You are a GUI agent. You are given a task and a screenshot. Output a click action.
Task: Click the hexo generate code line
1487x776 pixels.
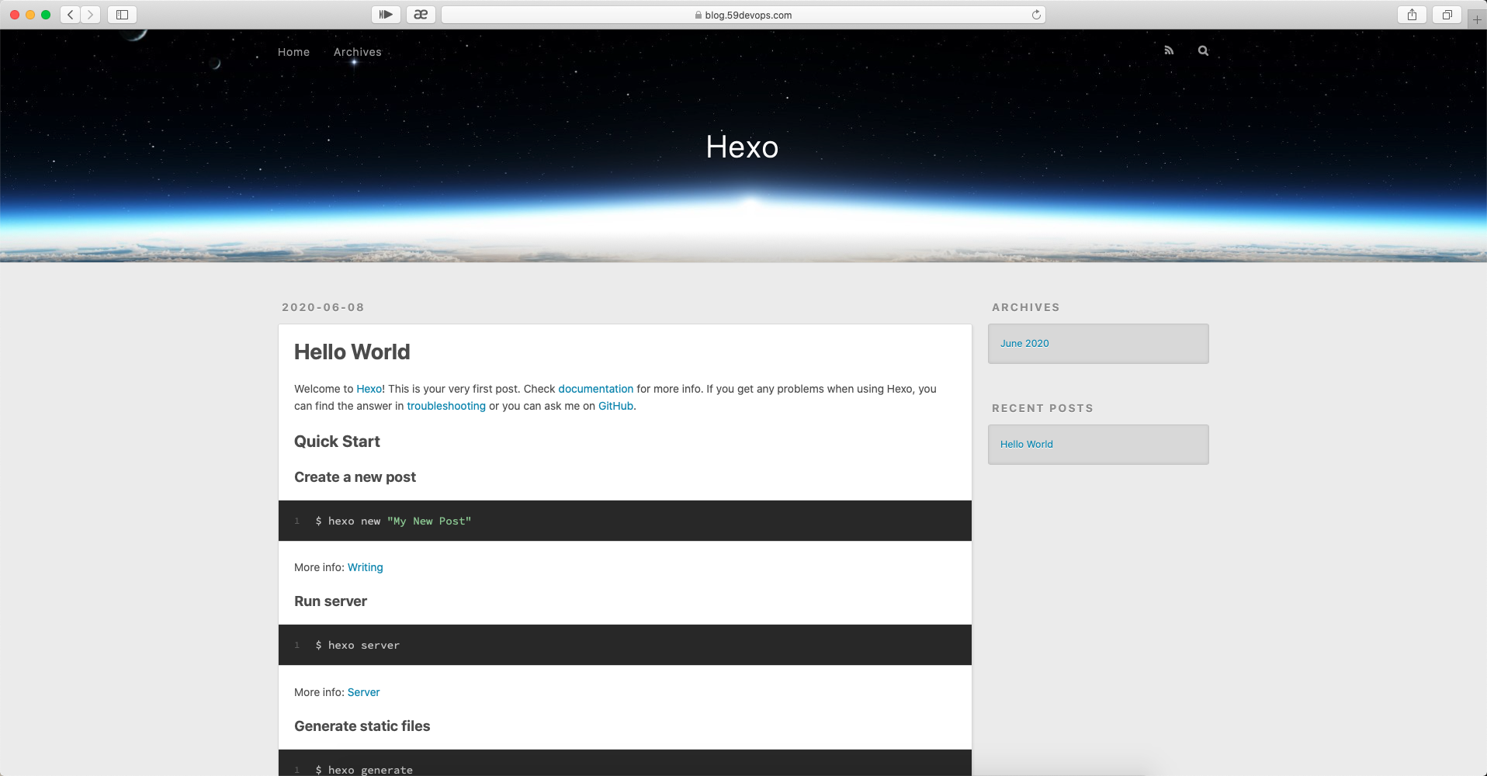364,770
